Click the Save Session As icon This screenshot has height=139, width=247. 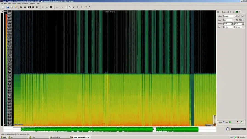15,7
